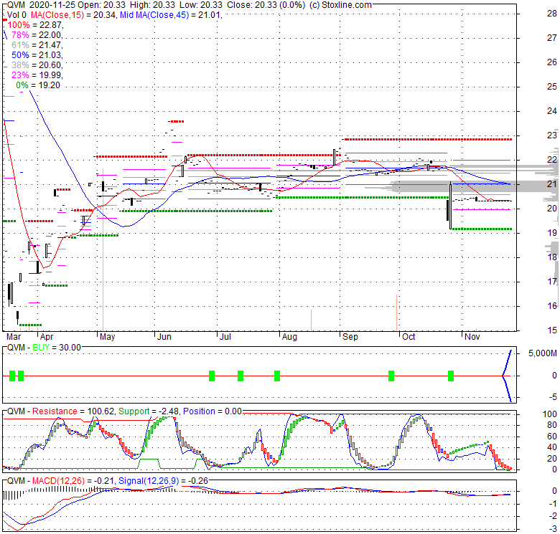
Task: Select the Jul label on time axis
Action: pyautogui.click(x=225, y=337)
